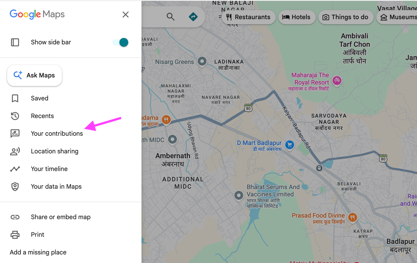Click the Mahalaxmi Nagar label
Viewport: 417px width, 263px height.
[176, 94]
